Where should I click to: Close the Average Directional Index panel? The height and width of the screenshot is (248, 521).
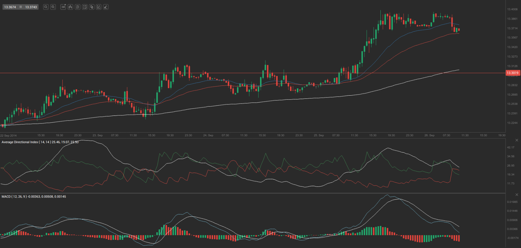coord(517,140)
